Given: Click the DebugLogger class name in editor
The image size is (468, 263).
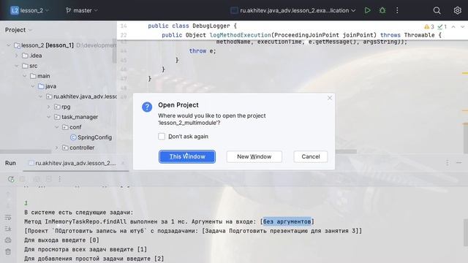Looking at the screenshot, I should (211, 26).
